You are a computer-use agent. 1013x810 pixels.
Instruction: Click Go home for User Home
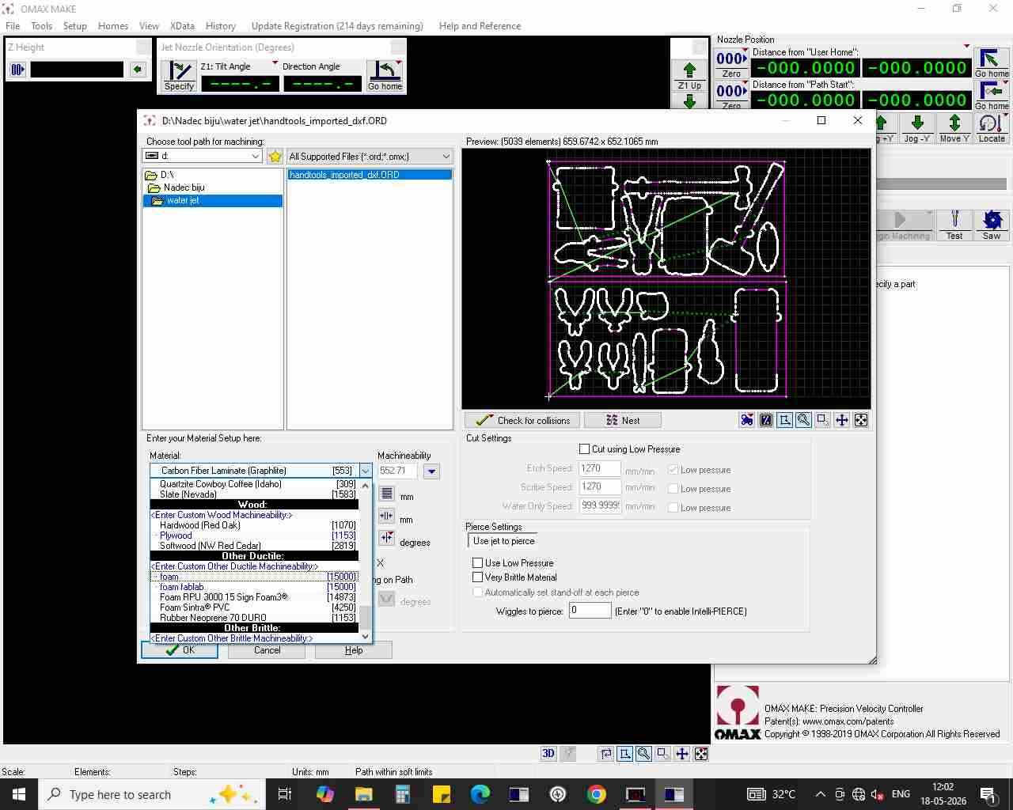[992, 63]
